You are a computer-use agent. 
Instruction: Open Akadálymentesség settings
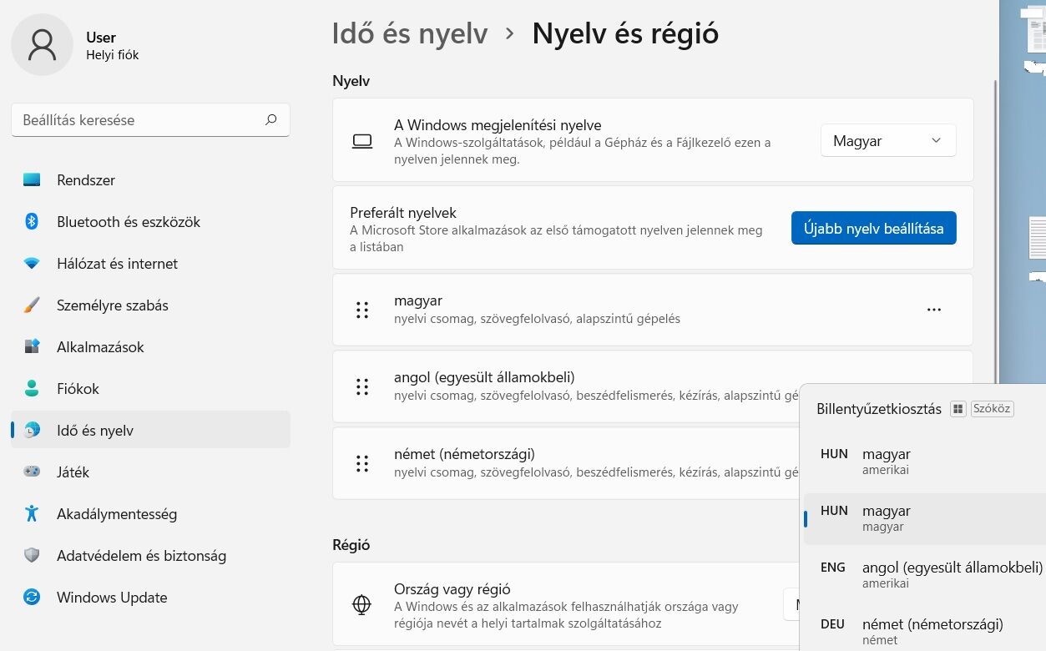117,514
